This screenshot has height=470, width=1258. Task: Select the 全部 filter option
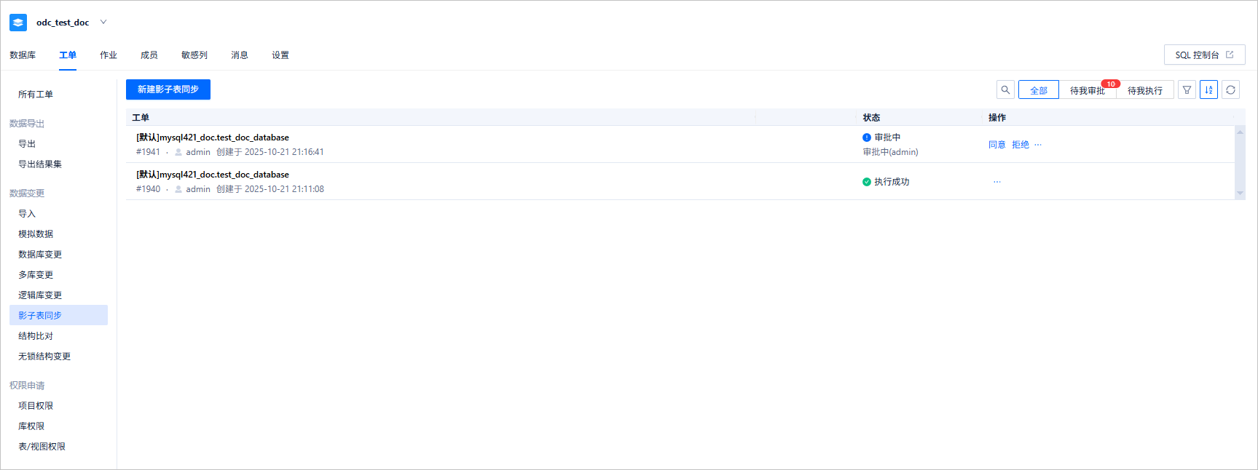(1039, 90)
